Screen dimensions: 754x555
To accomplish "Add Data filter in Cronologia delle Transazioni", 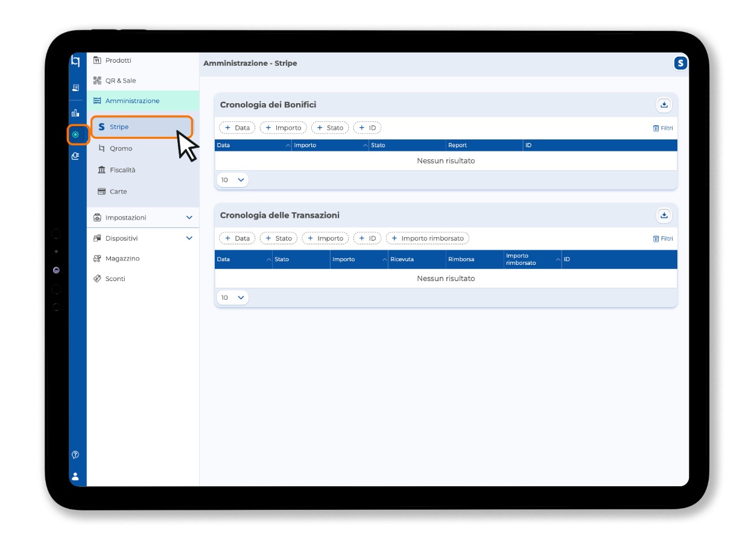I will (x=237, y=238).
